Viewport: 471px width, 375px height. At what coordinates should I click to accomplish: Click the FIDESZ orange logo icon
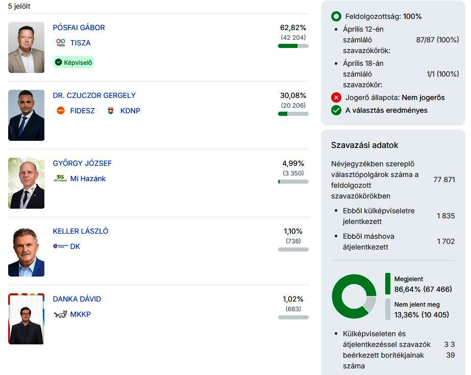tap(61, 111)
